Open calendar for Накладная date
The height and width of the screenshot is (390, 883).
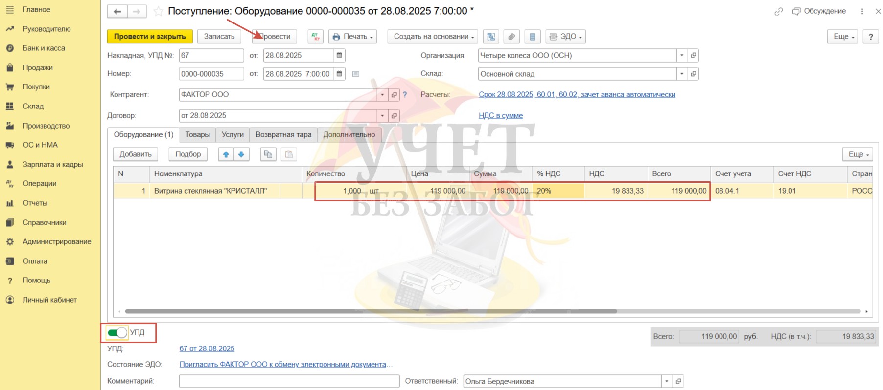pyautogui.click(x=339, y=55)
